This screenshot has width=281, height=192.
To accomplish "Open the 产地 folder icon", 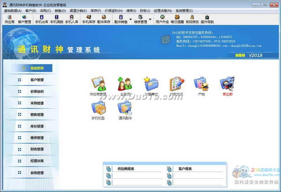I will pos(201,86).
